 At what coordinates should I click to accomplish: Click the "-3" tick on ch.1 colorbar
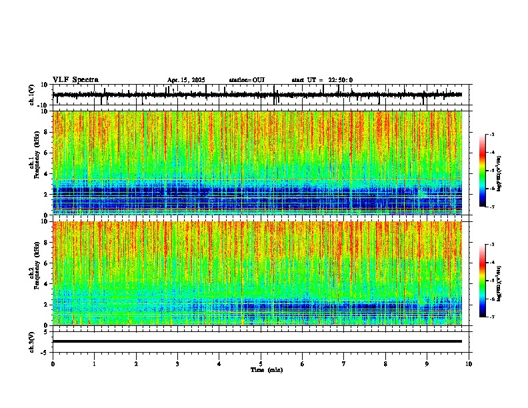[x=492, y=134]
